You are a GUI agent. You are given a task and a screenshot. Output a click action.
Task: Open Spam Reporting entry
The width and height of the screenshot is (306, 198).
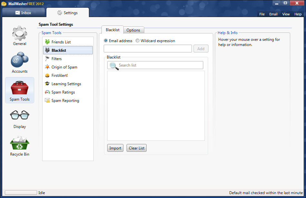(x=68, y=101)
